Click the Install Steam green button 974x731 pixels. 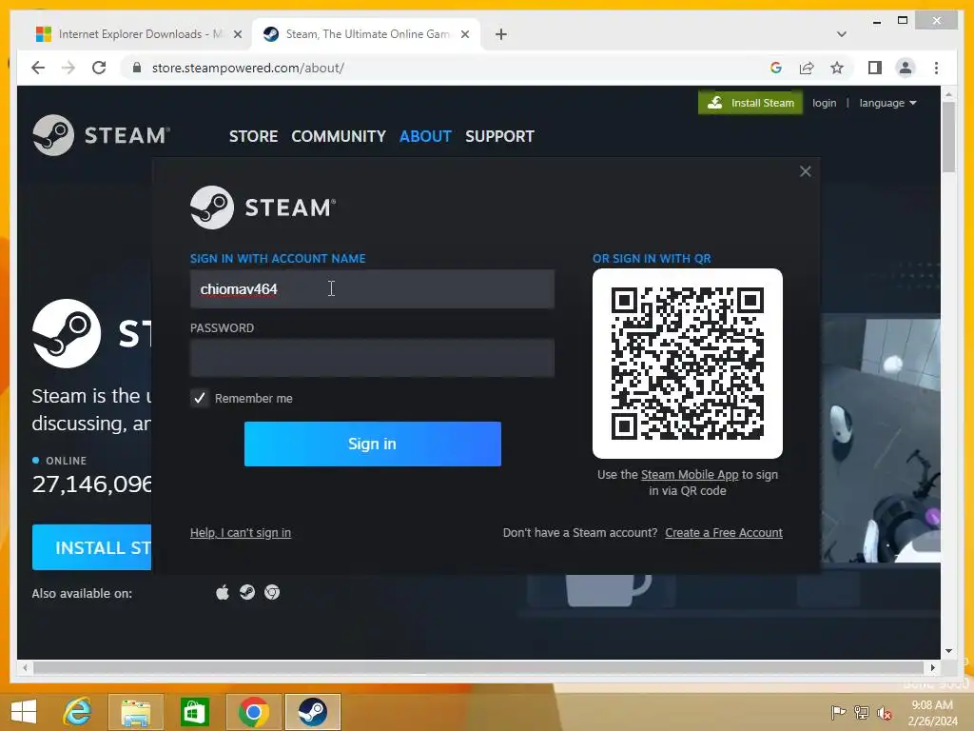750,103
